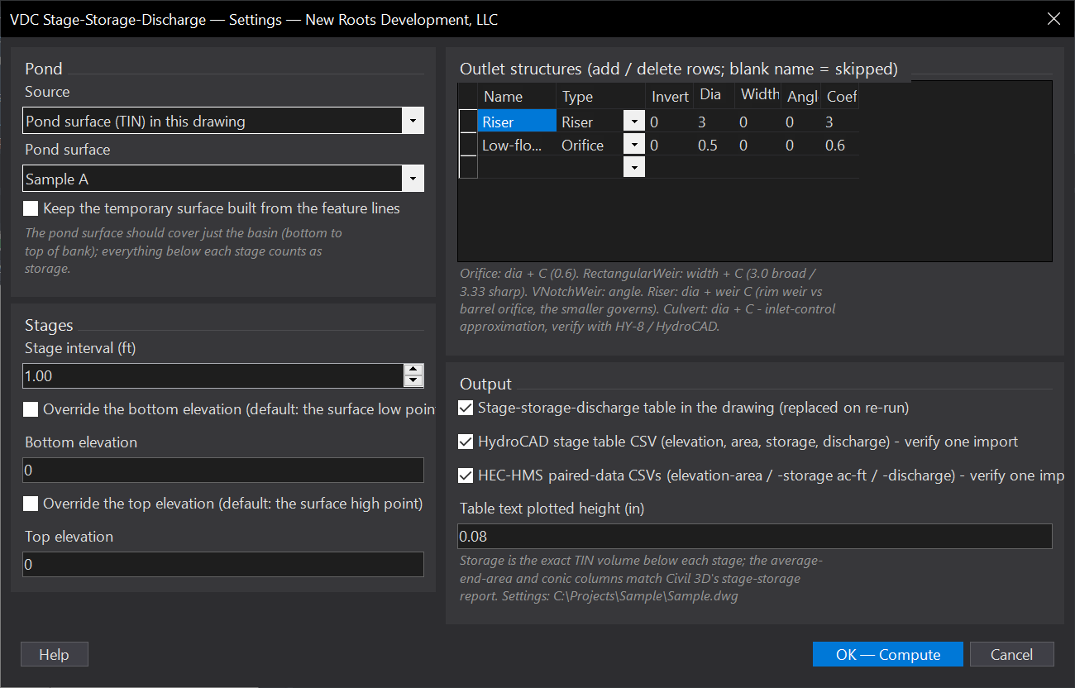Select the Riser name cell
This screenshot has height=688, width=1075.
(x=517, y=122)
